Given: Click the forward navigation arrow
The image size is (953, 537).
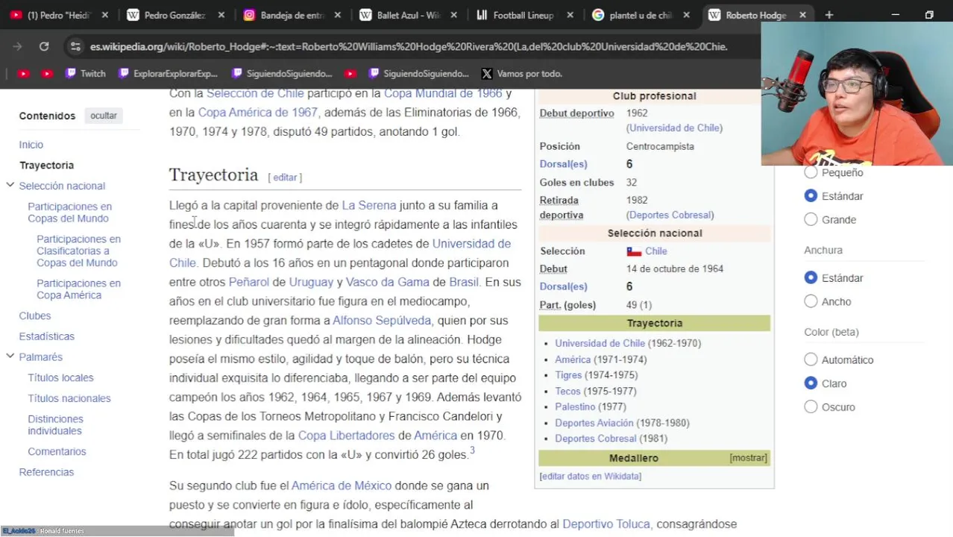Looking at the screenshot, I should (17, 46).
